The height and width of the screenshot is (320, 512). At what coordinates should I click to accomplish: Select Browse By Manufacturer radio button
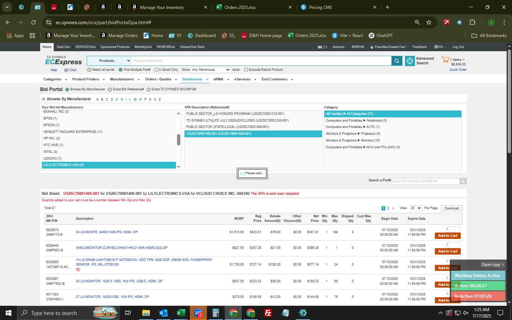67,90
